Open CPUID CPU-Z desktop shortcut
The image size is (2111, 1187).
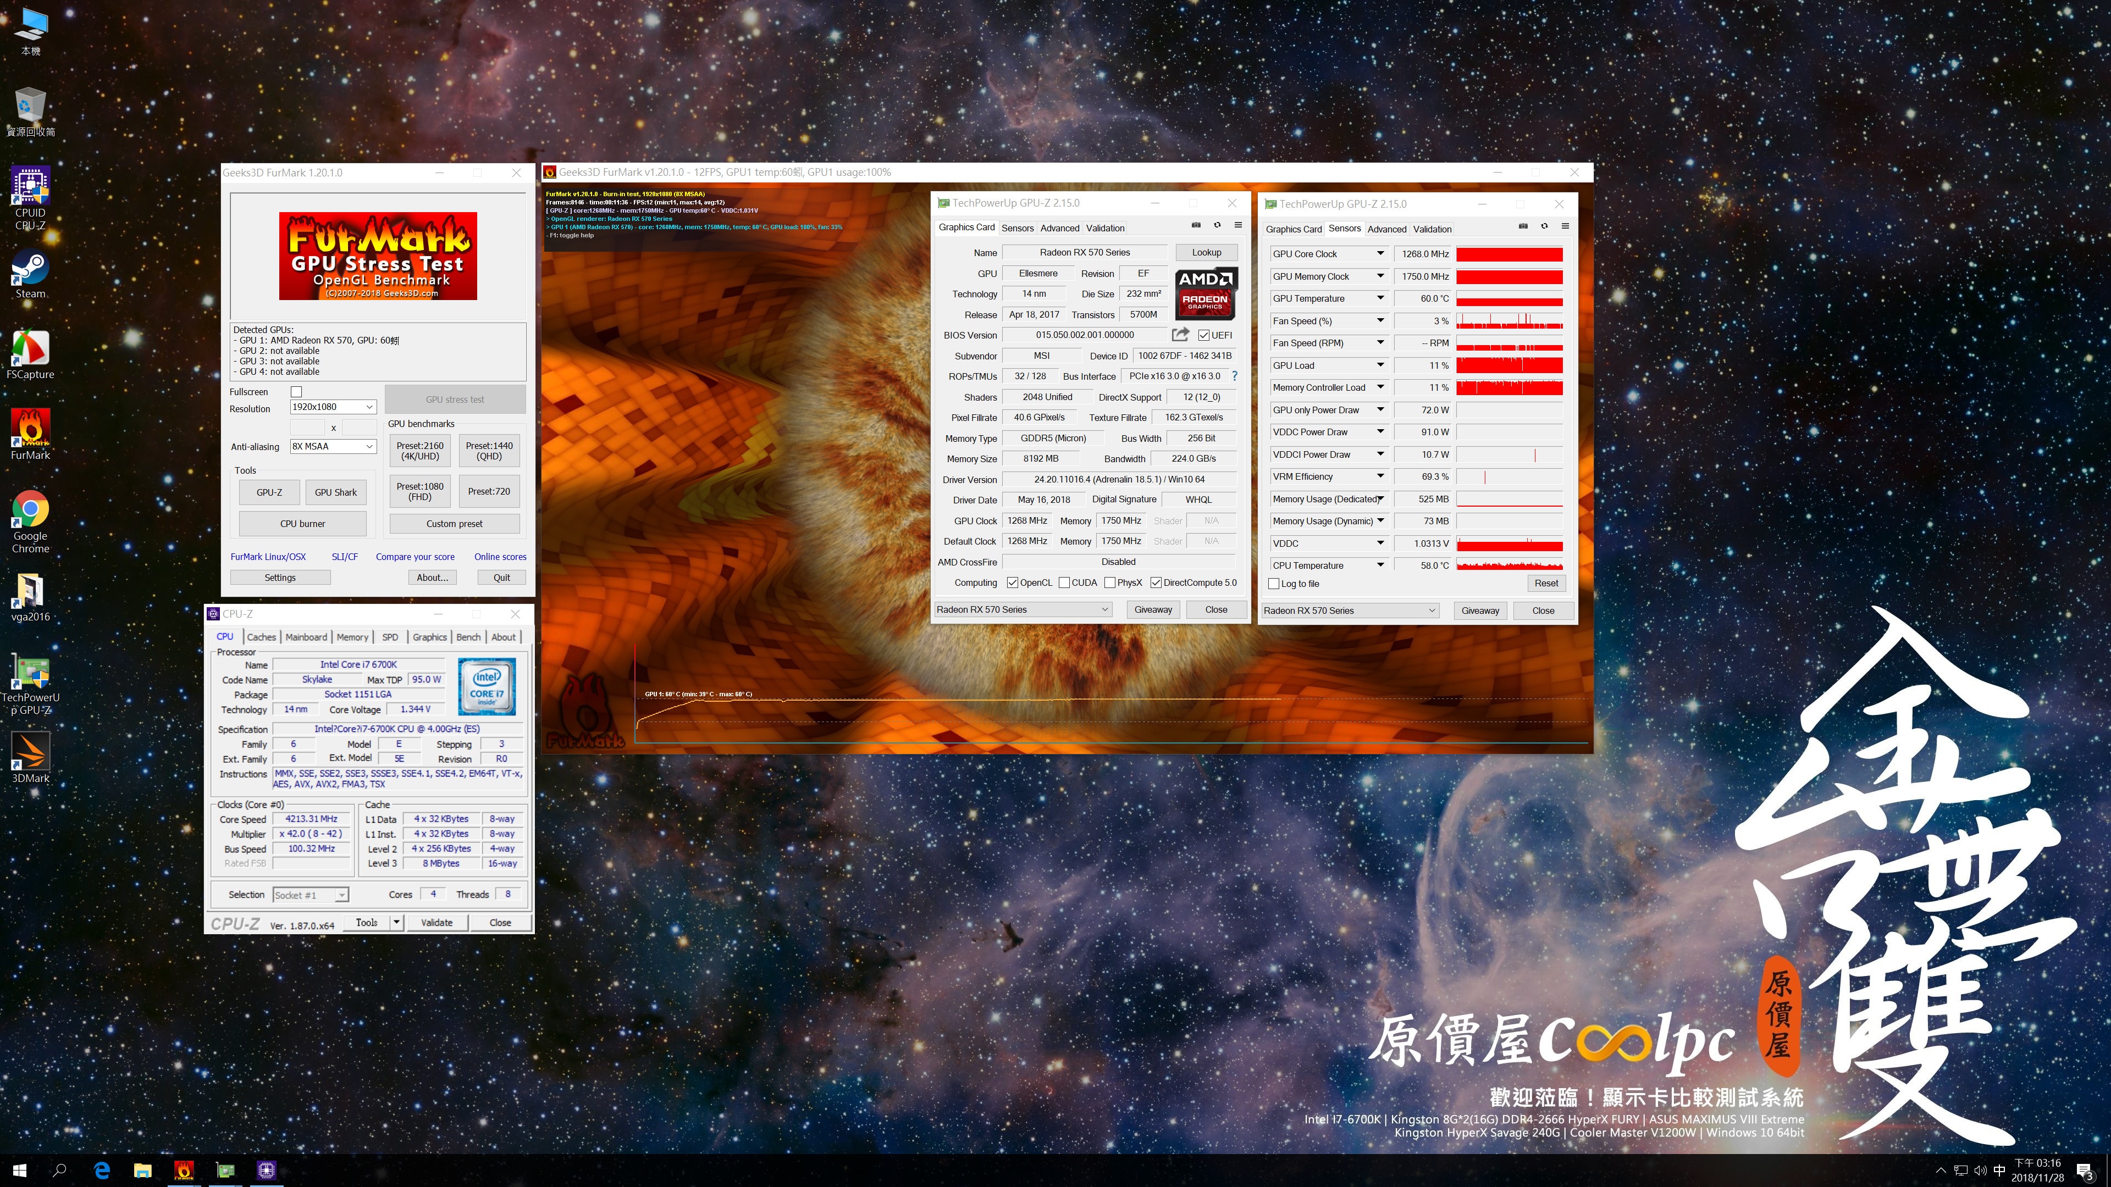click(x=30, y=199)
